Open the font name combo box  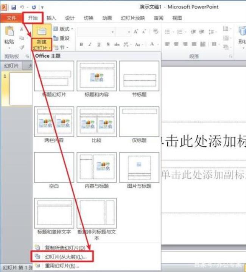96,32
